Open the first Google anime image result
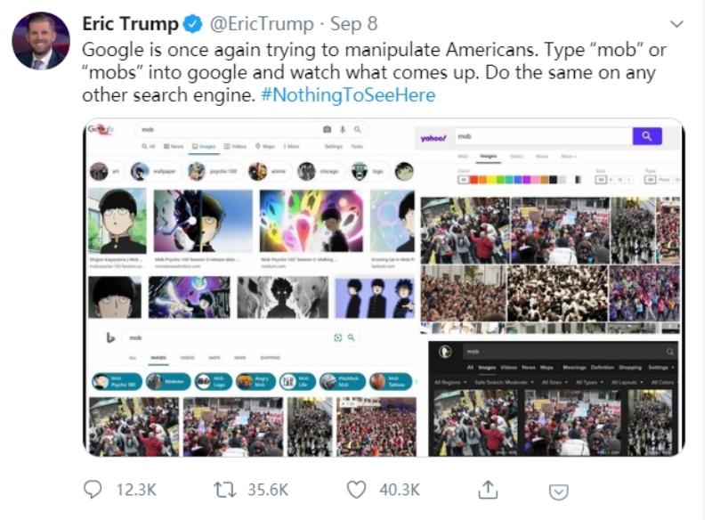Viewport: 712px width, 520px height. coord(117,221)
